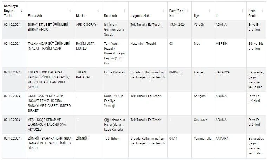This screenshot has height=161, width=268.
Task: Sort by İl column arrows
Action: [242, 11]
